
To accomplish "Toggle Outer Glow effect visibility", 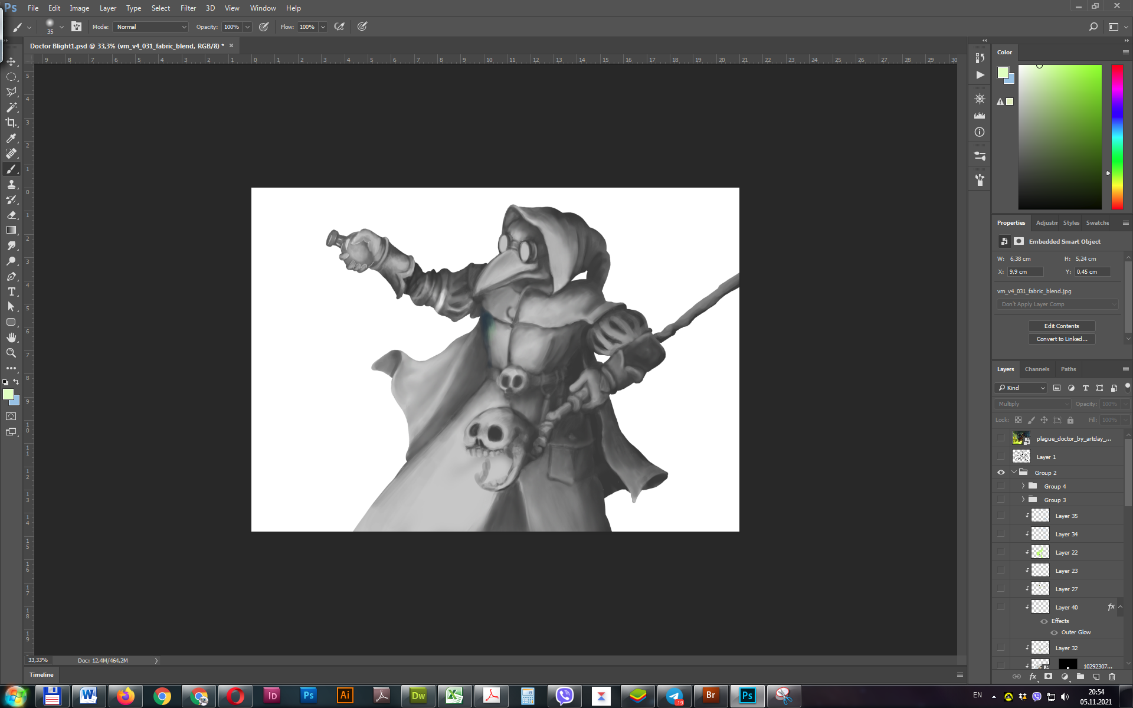I will pos(1054,632).
